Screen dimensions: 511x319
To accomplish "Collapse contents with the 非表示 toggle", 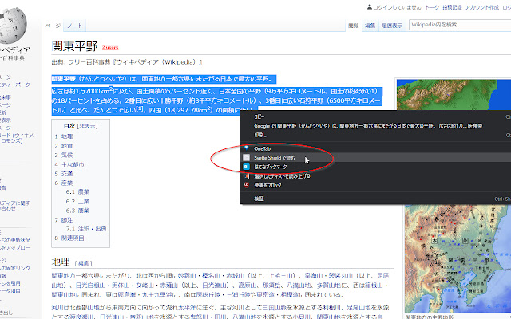I will coord(87,126).
